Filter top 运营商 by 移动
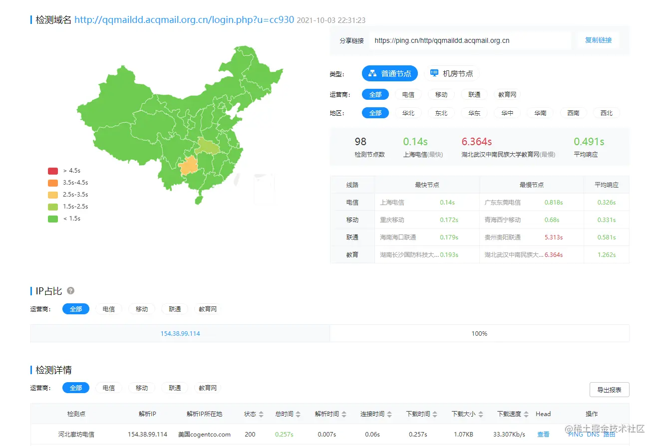 441,94
